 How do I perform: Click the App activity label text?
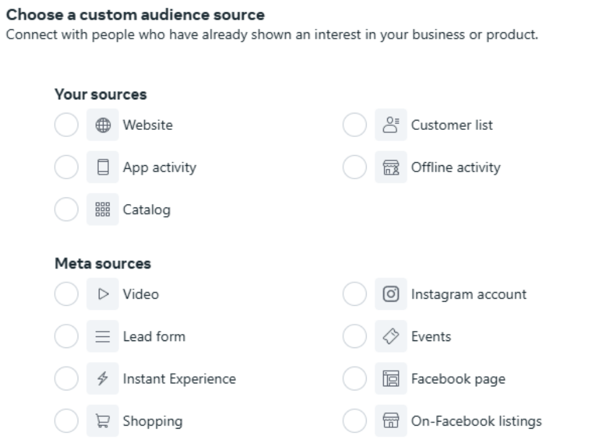pyautogui.click(x=159, y=168)
